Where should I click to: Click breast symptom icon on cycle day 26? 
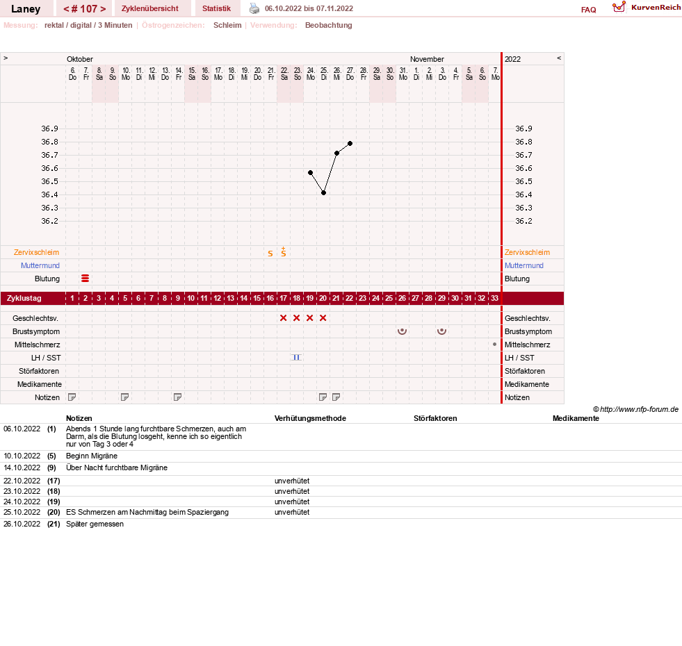pyautogui.click(x=403, y=331)
